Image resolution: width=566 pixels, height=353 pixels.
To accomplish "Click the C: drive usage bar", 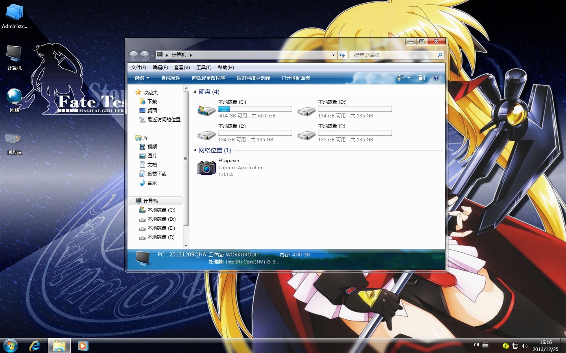I will point(255,109).
